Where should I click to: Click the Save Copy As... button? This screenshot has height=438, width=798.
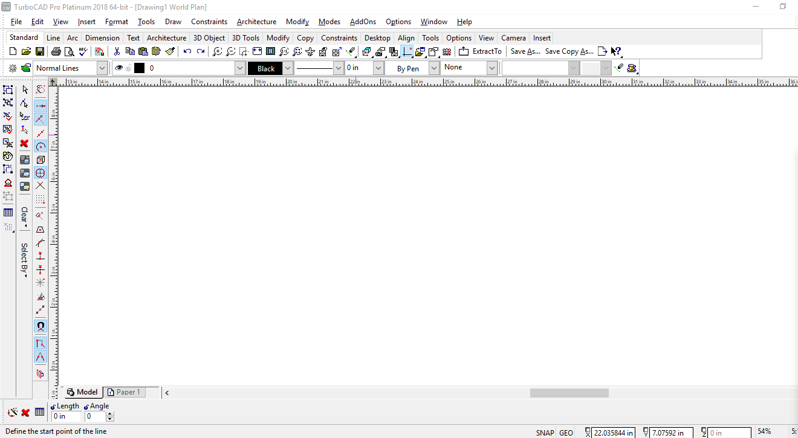(569, 51)
